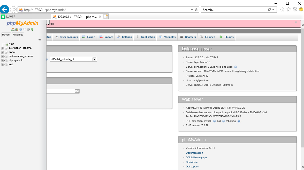Click the Recent button in sidebar
304x170 pixels.
pyautogui.click(x=6, y=34)
